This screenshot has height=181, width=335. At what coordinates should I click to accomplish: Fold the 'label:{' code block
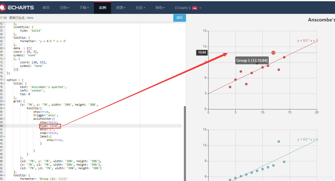coord(4,136)
